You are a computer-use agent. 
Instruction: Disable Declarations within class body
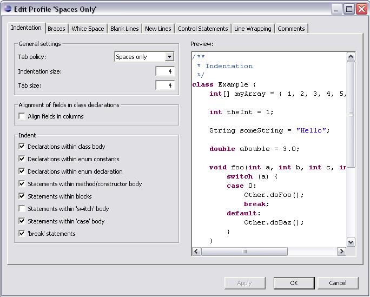coord(22,147)
